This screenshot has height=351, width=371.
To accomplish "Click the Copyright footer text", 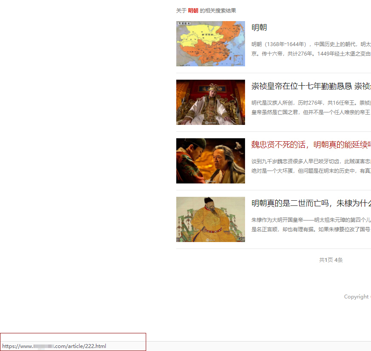I will [357, 297].
